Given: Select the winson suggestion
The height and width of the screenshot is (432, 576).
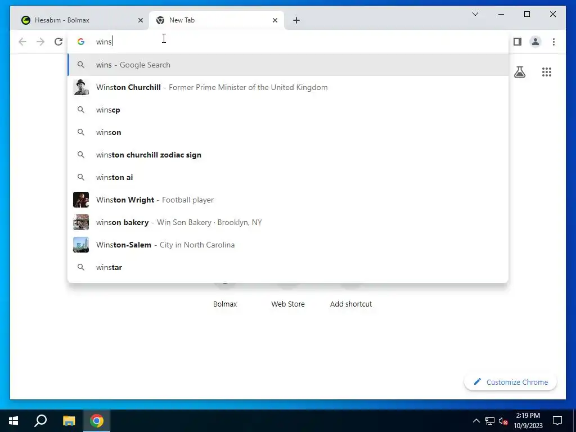Looking at the screenshot, I should pyautogui.click(x=288, y=132).
